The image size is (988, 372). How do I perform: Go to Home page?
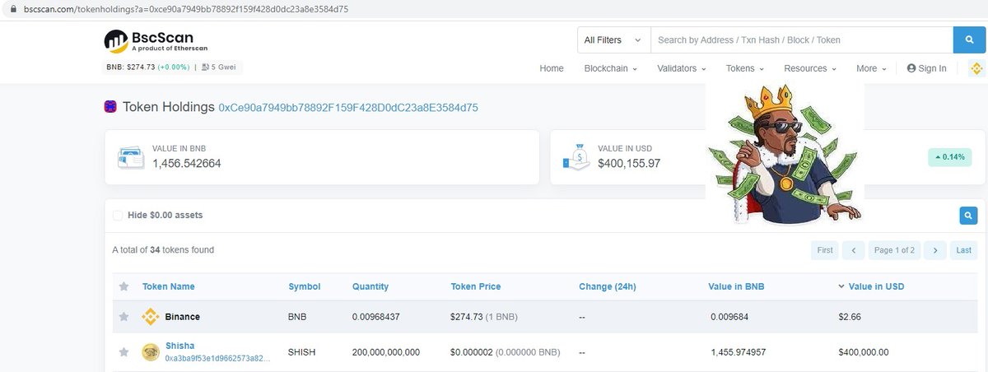[x=552, y=68]
